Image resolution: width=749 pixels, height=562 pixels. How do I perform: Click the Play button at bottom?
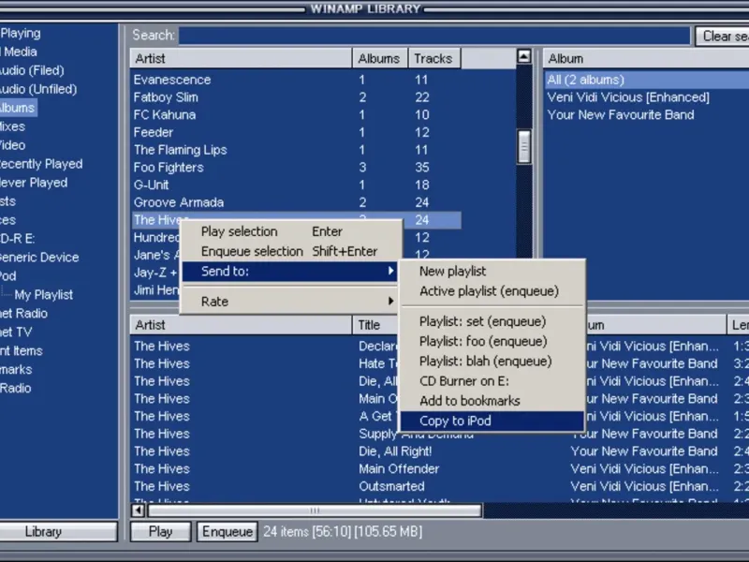160,531
